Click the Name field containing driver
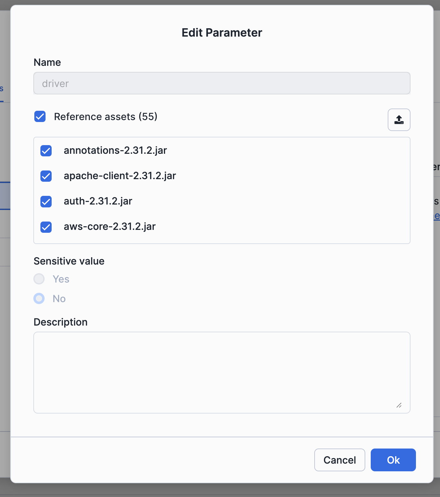The image size is (440, 497). (222, 83)
